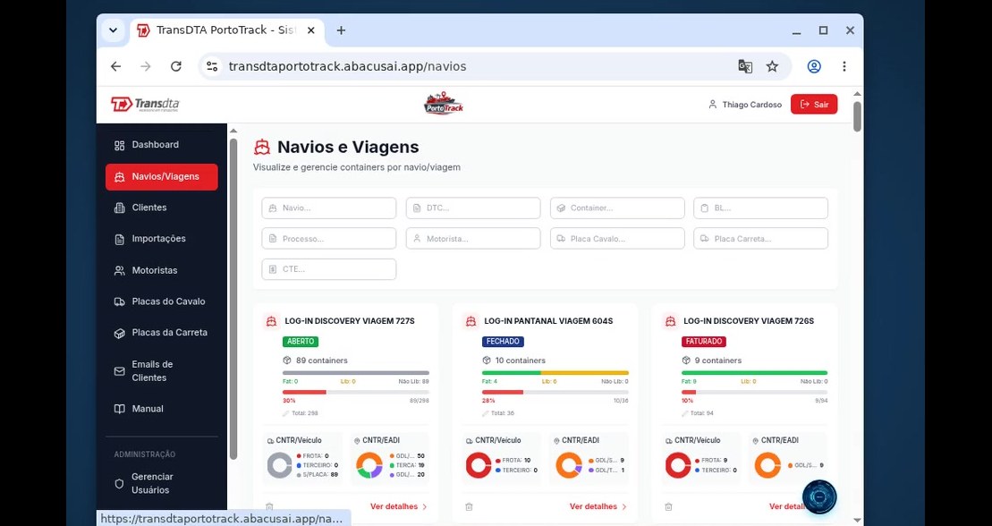Focus the Navio search field
The image size is (992, 526).
click(x=329, y=208)
